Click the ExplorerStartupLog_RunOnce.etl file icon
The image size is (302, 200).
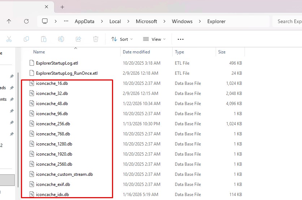[32, 73]
